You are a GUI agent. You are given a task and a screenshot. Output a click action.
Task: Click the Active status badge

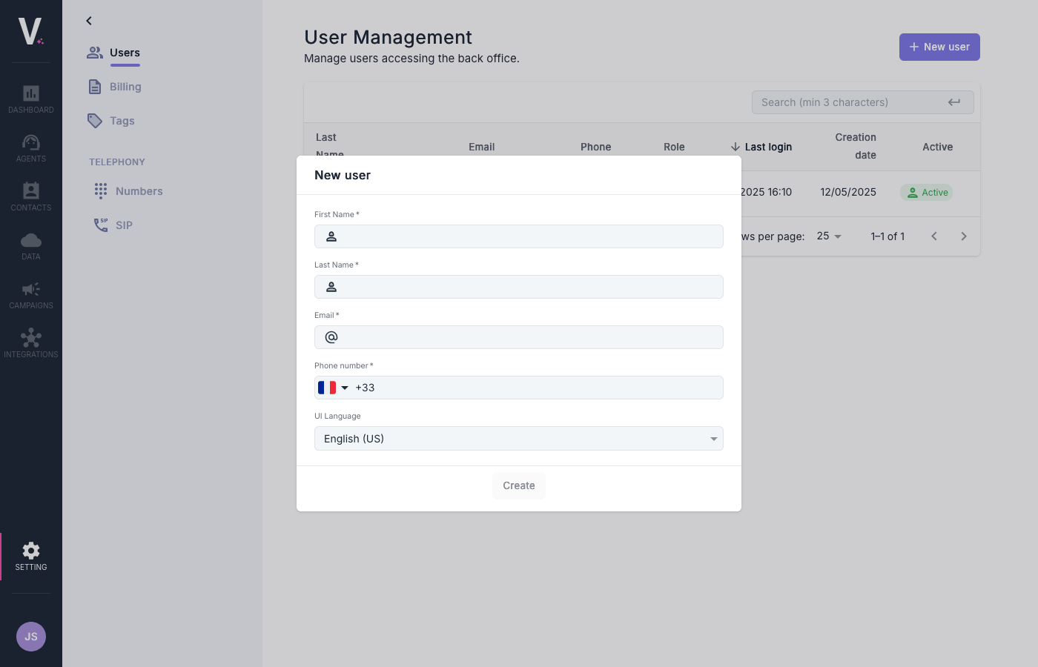[926, 192]
